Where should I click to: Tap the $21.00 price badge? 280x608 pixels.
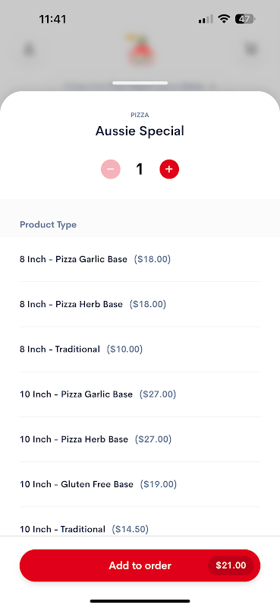pos(231,565)
